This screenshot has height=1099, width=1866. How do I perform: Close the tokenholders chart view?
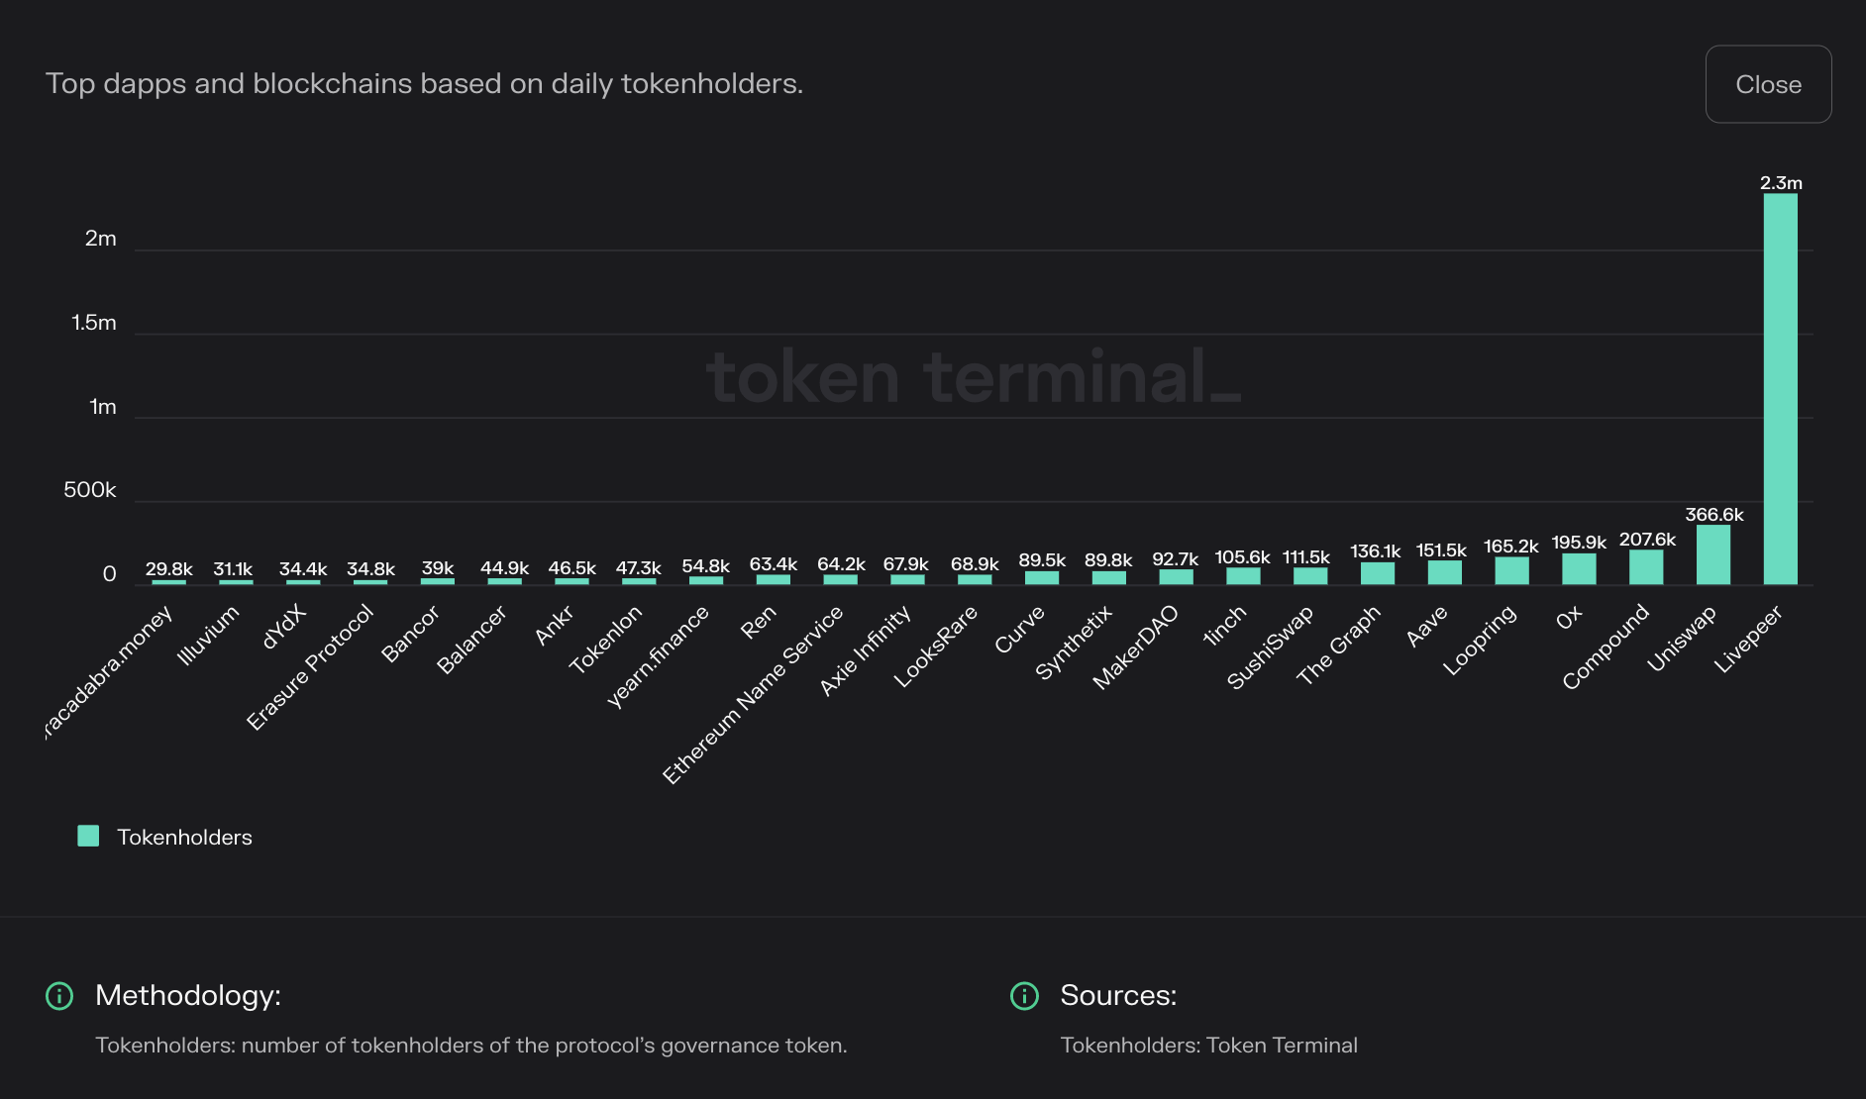click(1768, 84)
